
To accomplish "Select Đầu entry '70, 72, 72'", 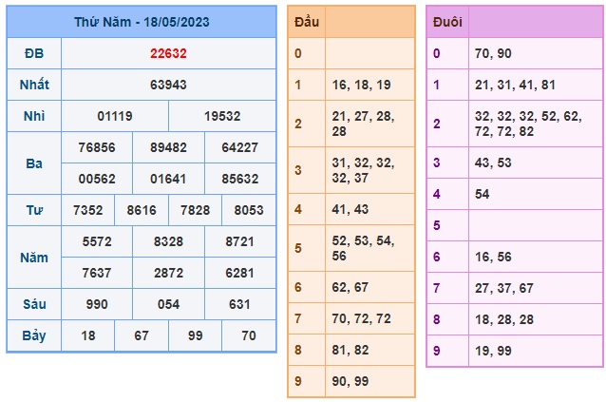I will point(361,318).
